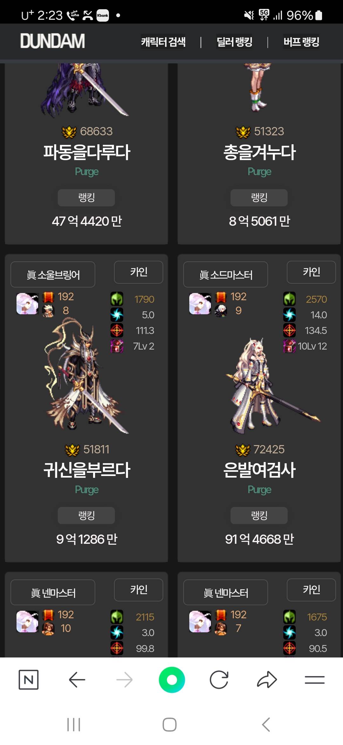Tap 랭킹 button under 파동을다루다

pos(86,198)
